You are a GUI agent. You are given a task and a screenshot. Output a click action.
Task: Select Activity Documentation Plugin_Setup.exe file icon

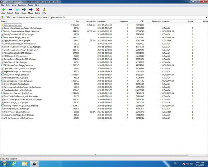click(x=2, y=31)
